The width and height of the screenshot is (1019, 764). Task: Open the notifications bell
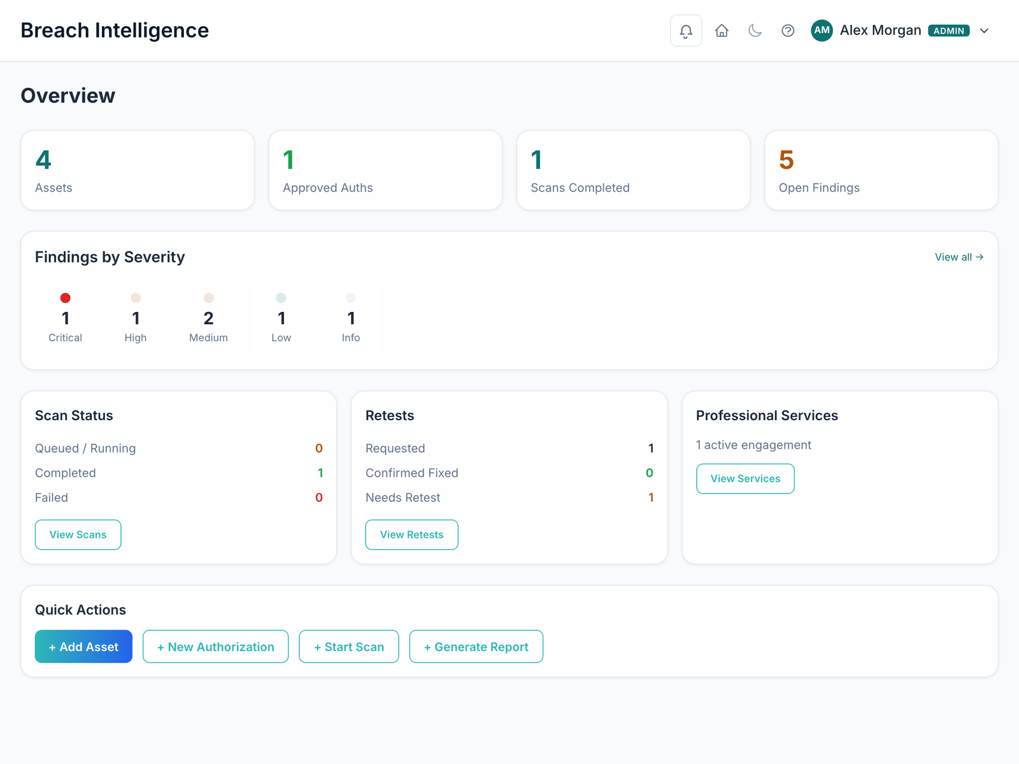point(686,31)
